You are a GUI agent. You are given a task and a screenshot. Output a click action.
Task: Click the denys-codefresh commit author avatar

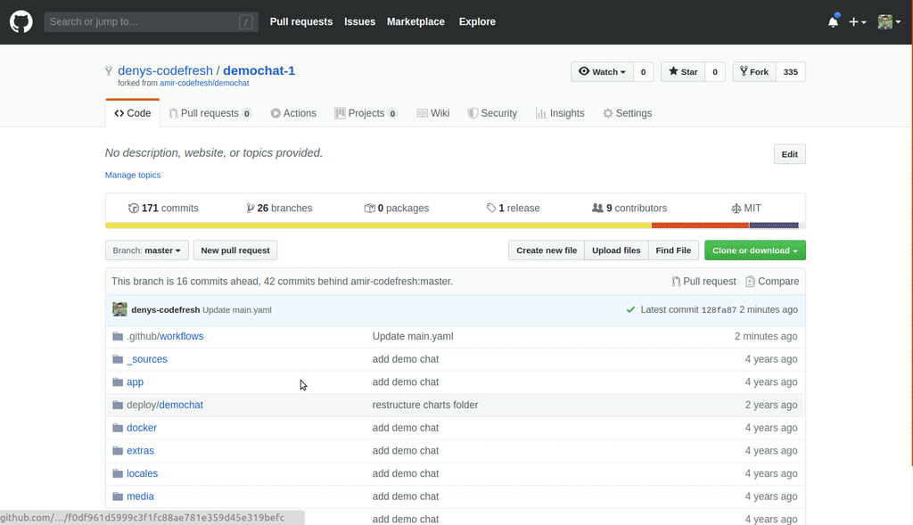click(x=119, y=309)
